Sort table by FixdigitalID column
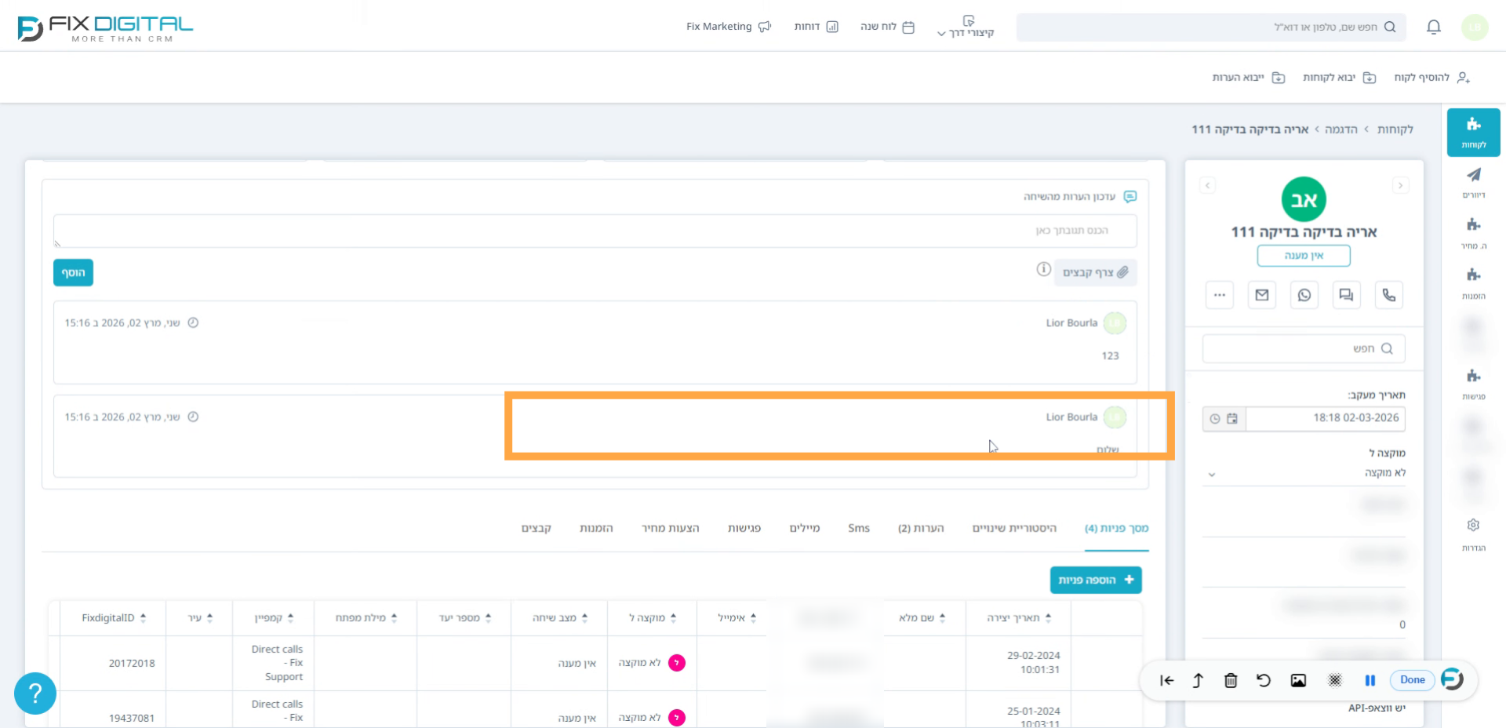 (x=113, y=618)
